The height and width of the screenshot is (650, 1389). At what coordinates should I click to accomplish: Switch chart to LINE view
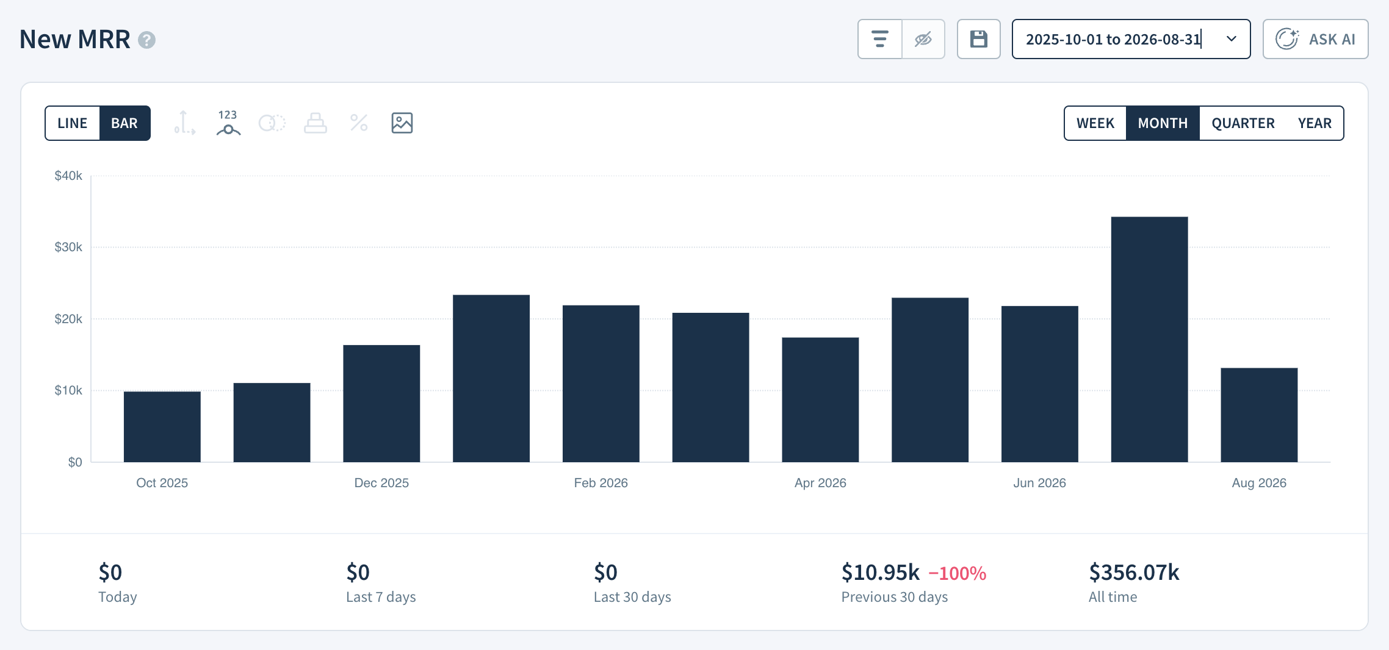click(73, 123)
